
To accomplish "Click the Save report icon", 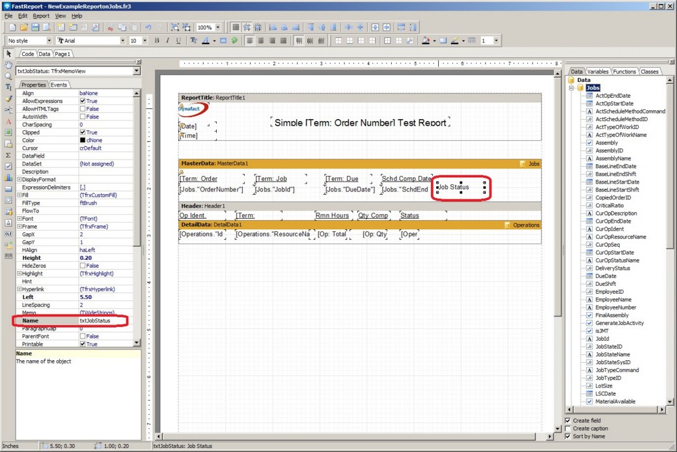I will click(x=35, y=27).
